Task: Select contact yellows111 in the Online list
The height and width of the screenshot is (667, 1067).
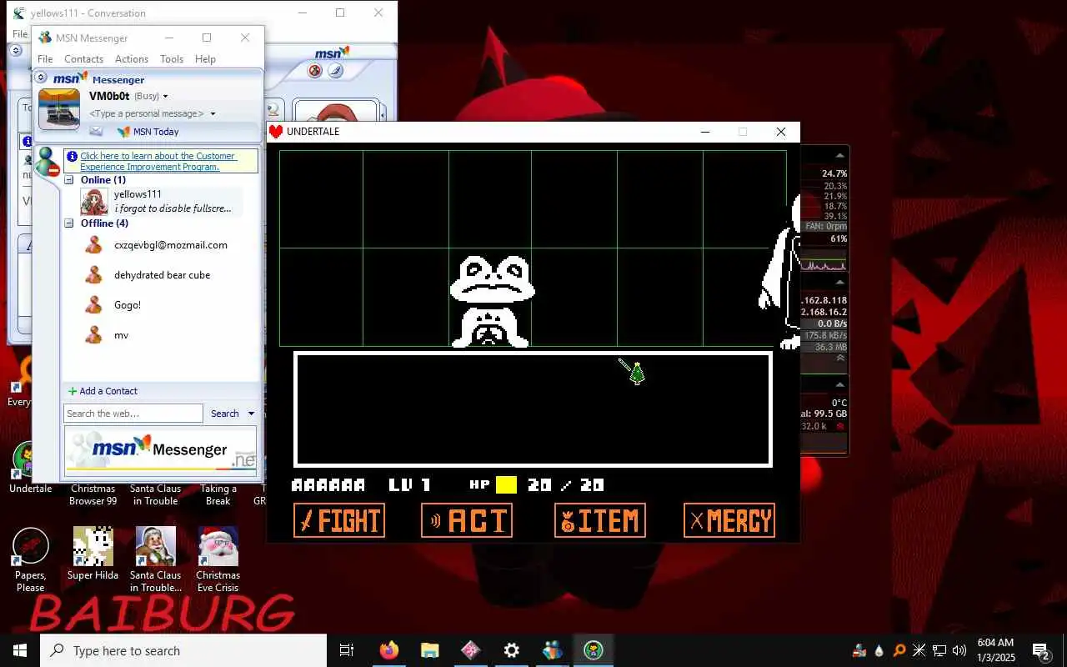Action: (162, 201)
